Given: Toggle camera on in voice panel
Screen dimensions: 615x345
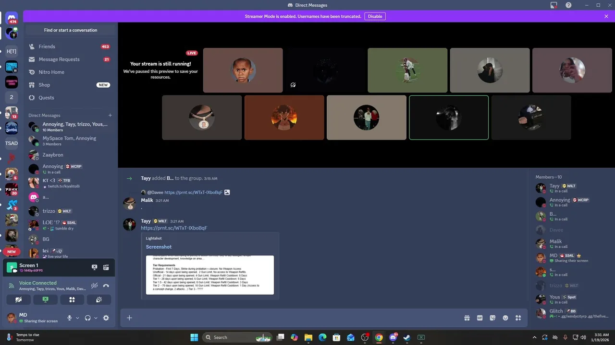Looking at the screenshot, I should pyautogui.click(x=19, y=299).
